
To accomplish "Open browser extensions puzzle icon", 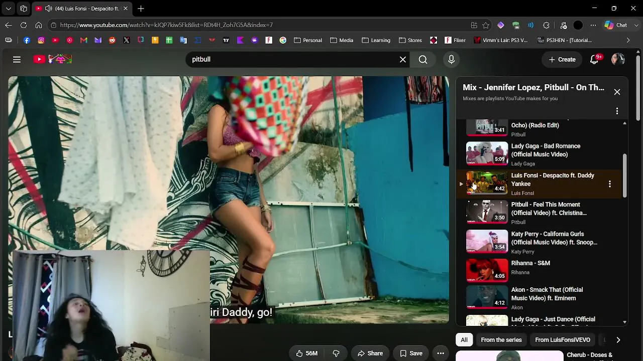I will click(547, 25).
